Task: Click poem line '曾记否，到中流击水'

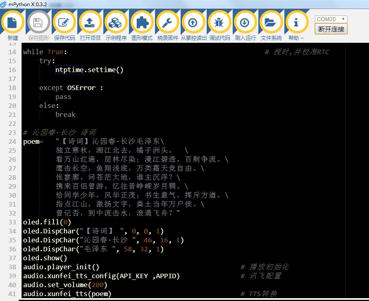Action: pos(118,213)
